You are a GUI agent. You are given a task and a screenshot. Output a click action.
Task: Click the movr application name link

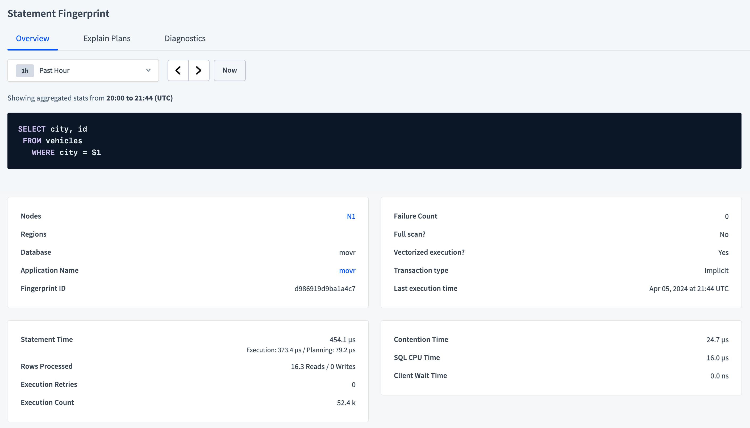pos(347,270)
